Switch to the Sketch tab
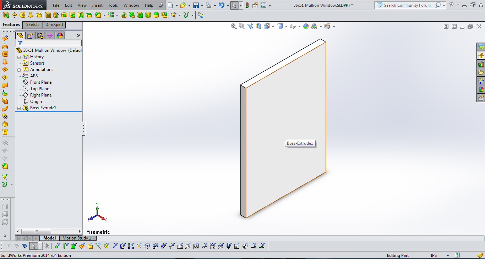 pyautogui.click(x=32, y=24)
